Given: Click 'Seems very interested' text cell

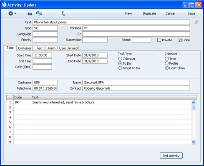Looking at the screenshot, I should coord(111,102).
